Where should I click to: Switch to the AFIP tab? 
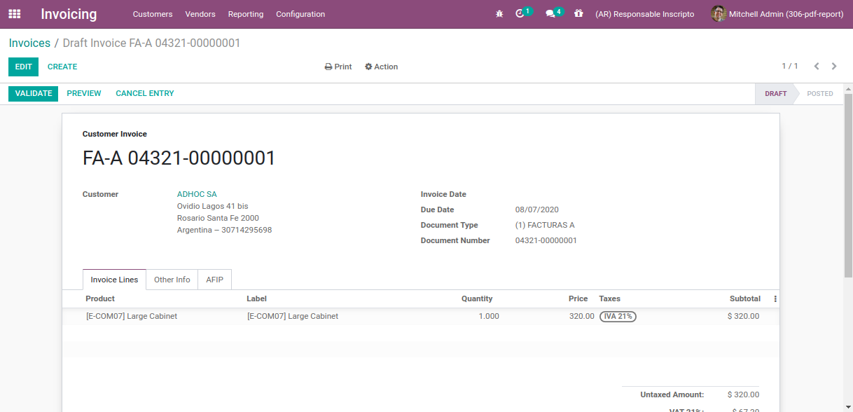click(214, 280)
